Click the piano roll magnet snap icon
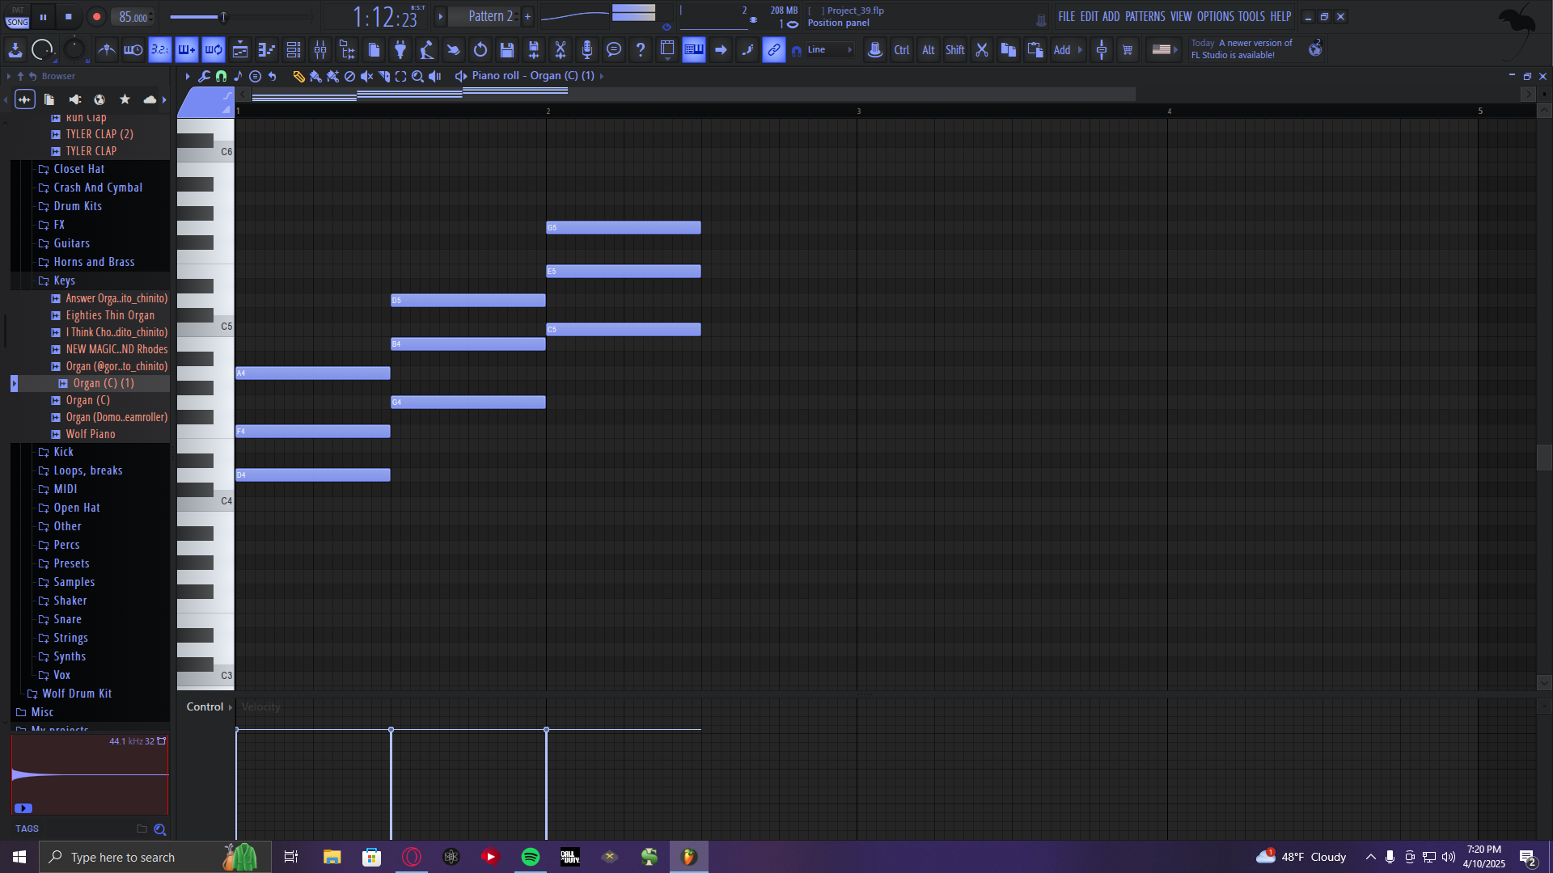This screenshot has height=873, width=1553. [x=221, y=76]
